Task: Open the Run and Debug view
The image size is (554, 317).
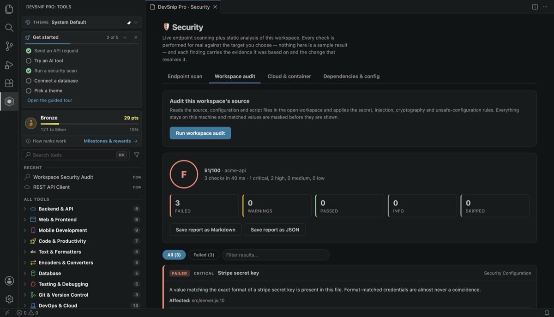Action: [x=9, y=65]
